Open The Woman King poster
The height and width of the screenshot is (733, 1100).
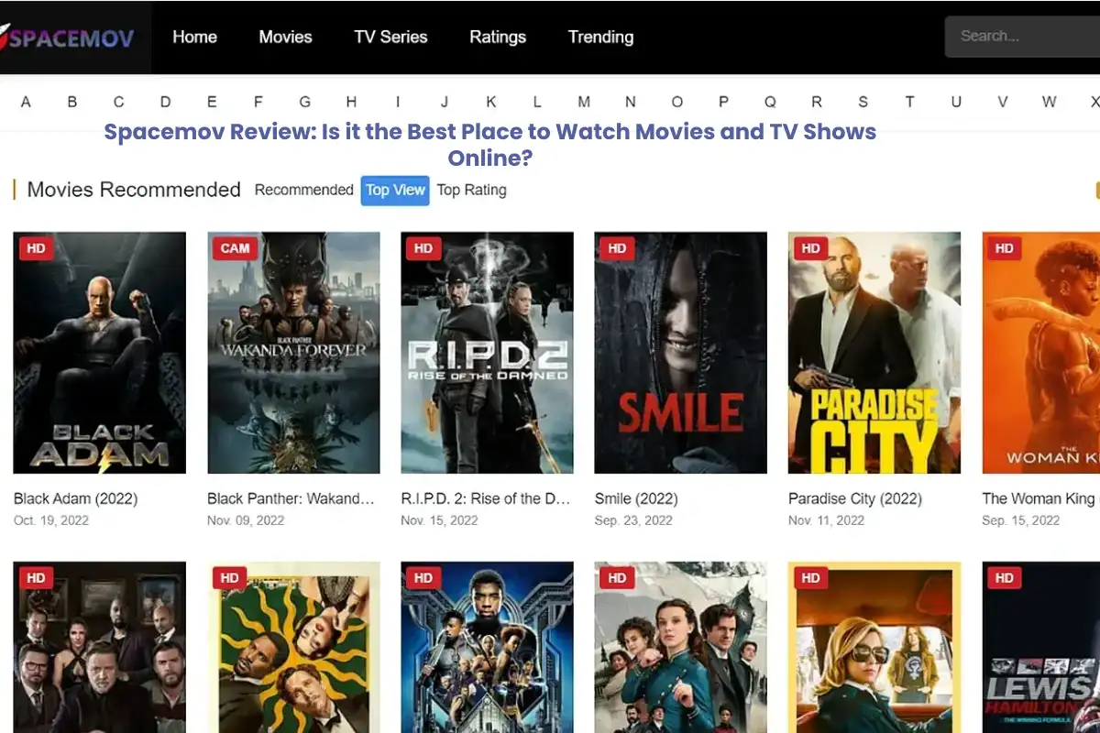(x=1041, y=353)
